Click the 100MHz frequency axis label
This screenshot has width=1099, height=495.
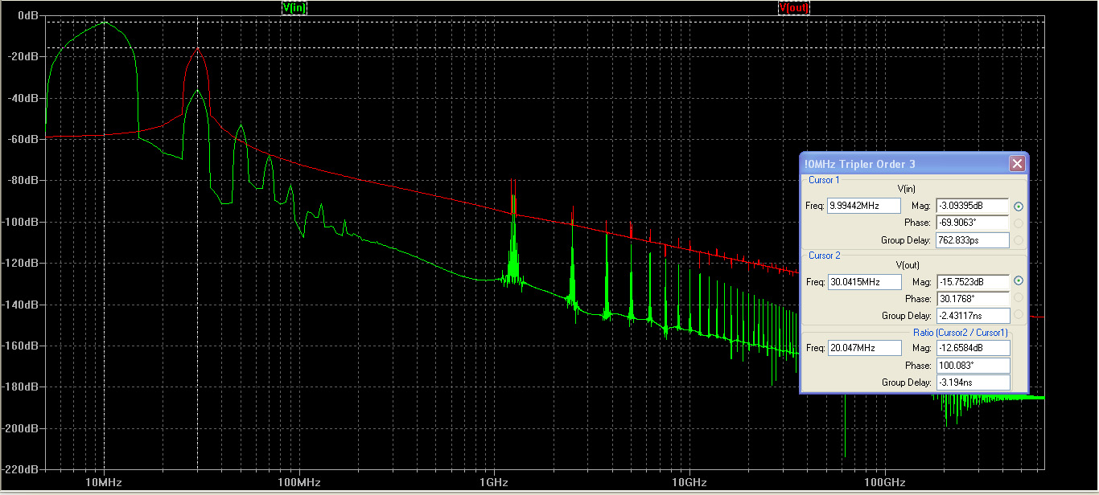(x=298, y=482)
